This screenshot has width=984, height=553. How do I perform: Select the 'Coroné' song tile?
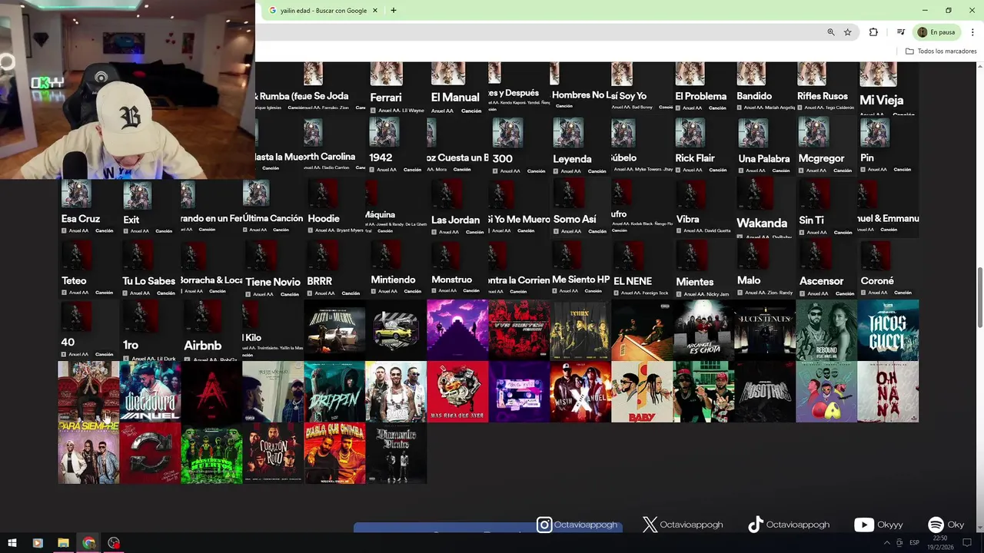pyautogui.click(x=888, y=269)
